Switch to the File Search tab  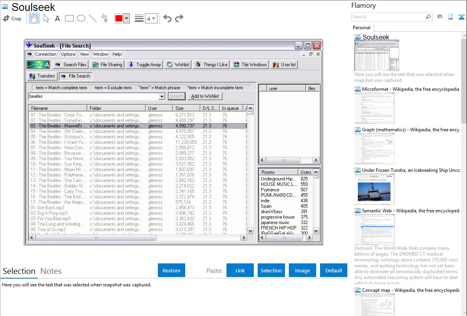coord(75,76)
